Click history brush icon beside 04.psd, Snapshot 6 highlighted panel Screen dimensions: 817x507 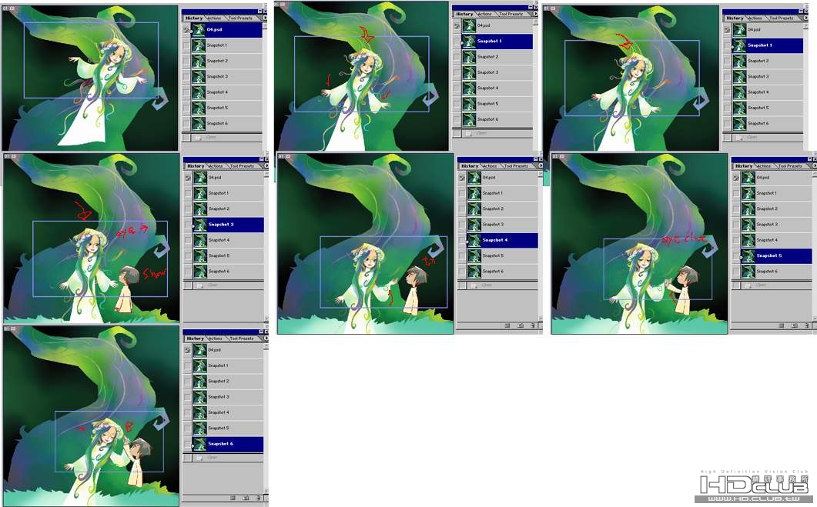coord(187,350)
